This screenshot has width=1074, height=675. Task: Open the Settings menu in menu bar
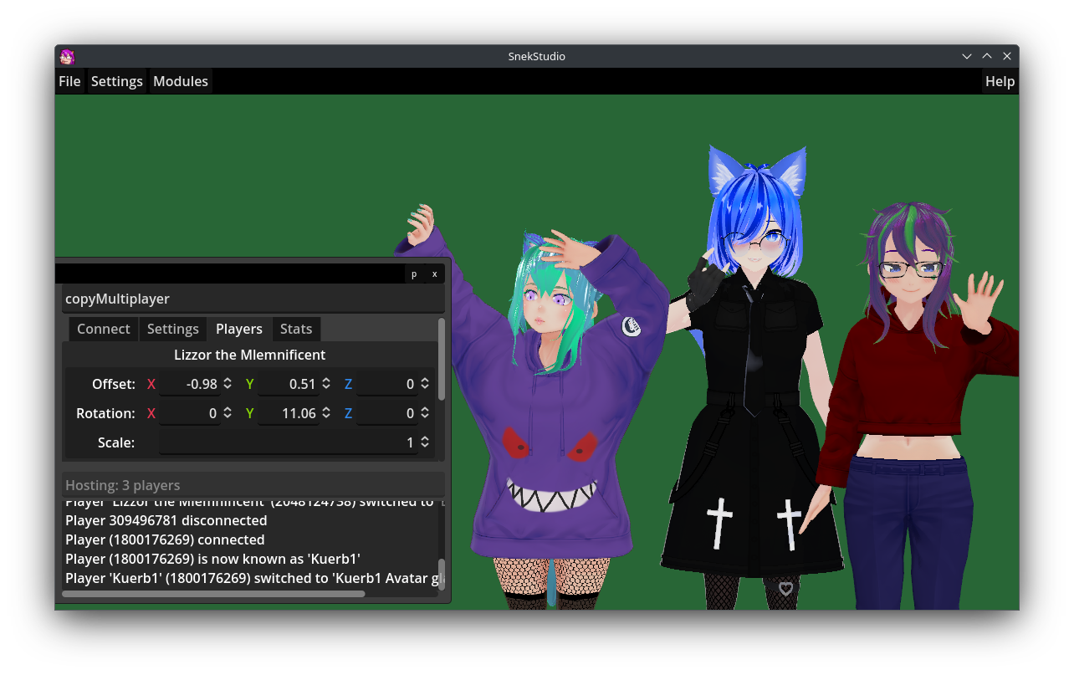point(117,81)
